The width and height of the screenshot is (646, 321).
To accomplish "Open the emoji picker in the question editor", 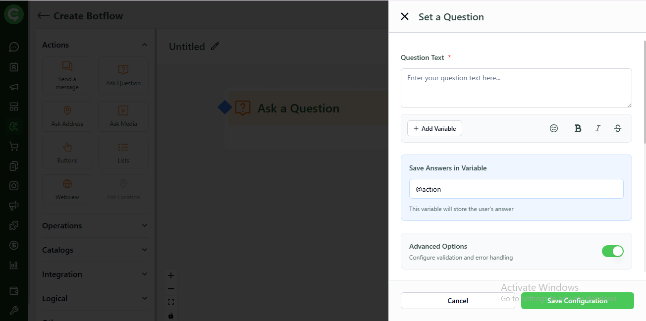I will (554, 128).
